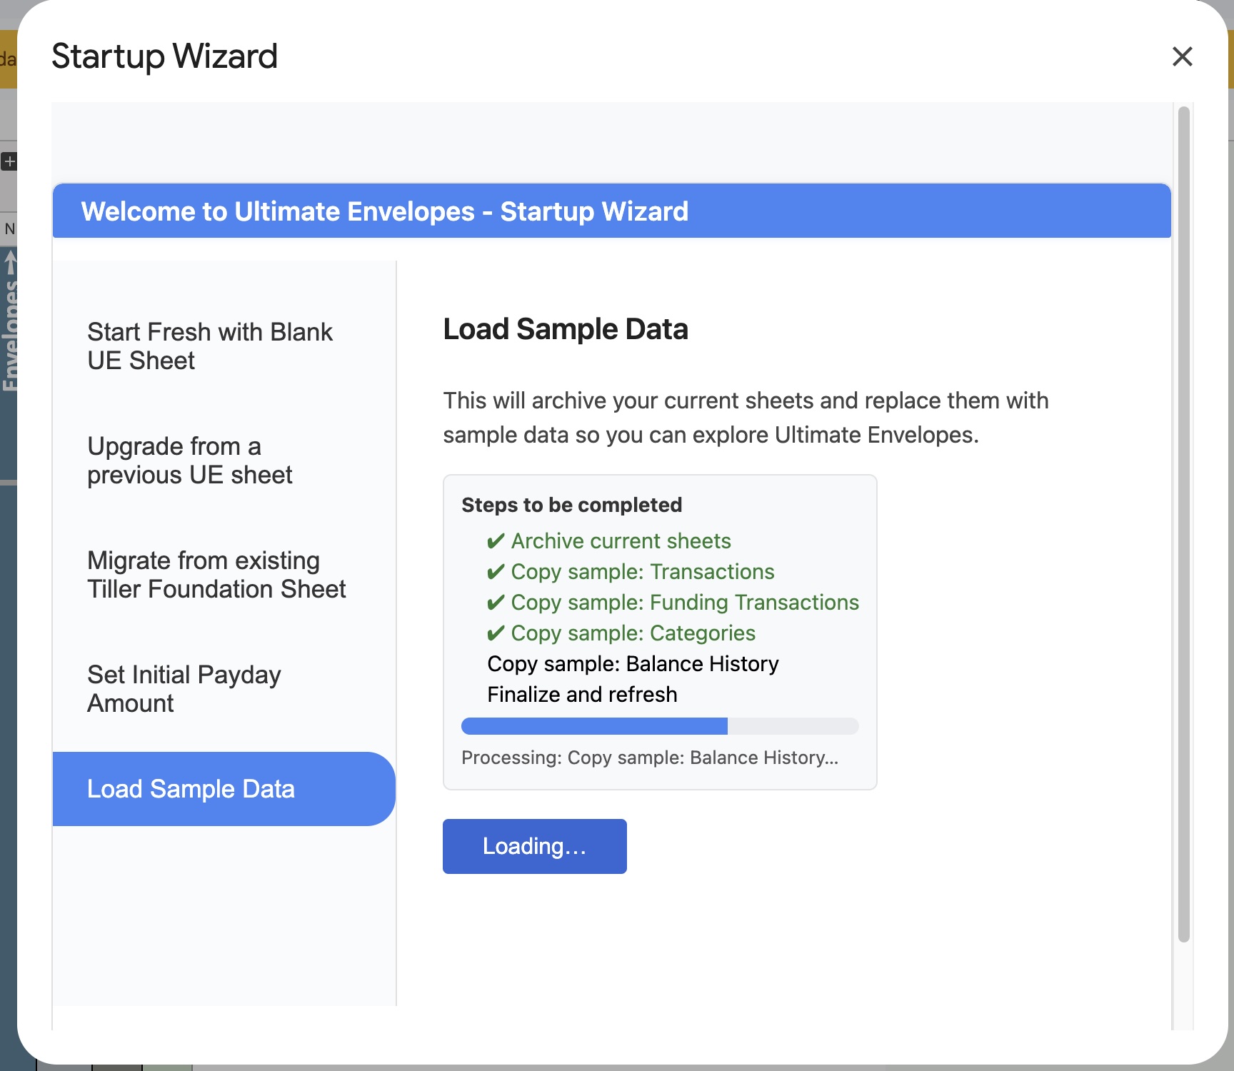Choose Migrate from existing Tiller Foundation Sheet
The image size is (1234, 1071).
[224, 575]
